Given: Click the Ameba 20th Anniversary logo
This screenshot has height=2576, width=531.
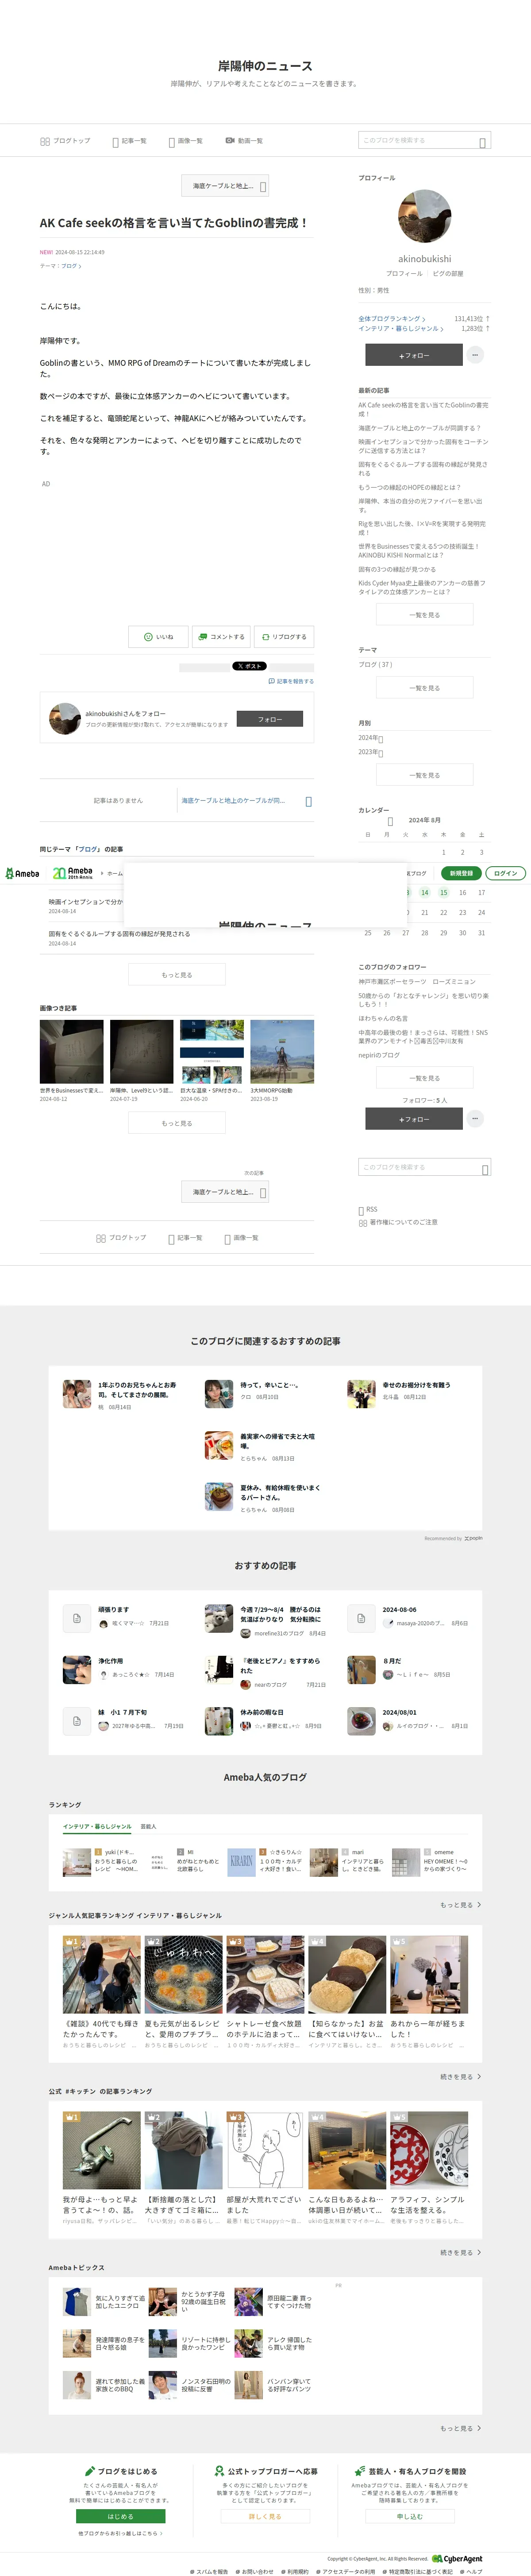Looking at the screenshot, I should (72, 873).
